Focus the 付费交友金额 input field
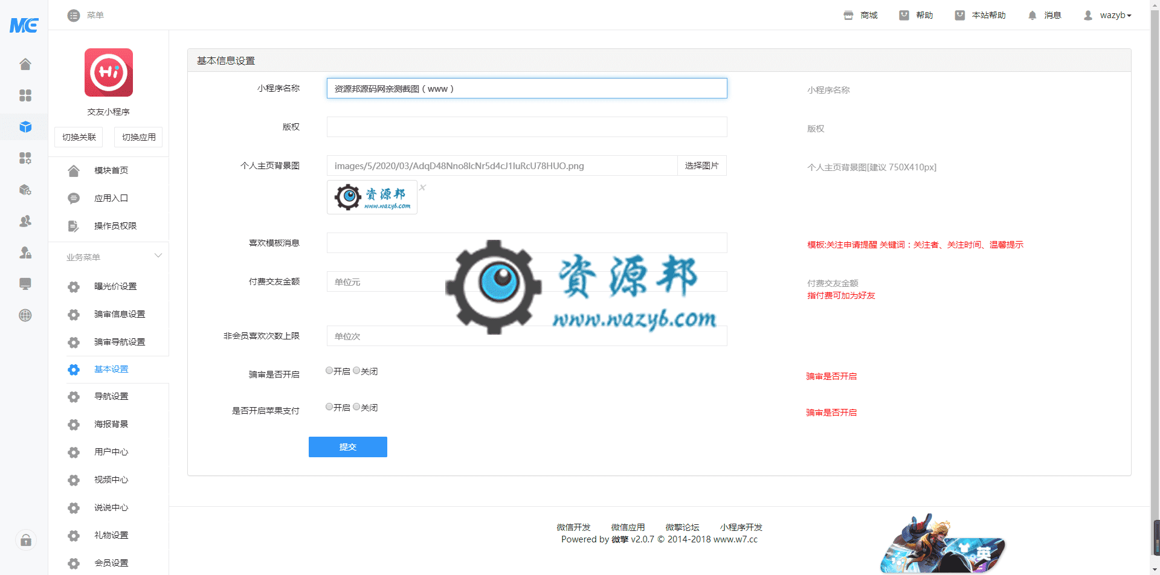Image resolution: width=1160 pixels, height=575 pixels. point(527,281)
